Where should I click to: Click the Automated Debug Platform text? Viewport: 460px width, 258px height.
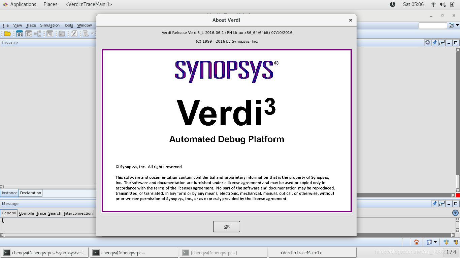coord(227,139)
